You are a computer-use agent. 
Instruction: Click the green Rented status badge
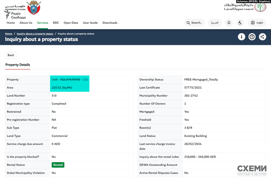click(58, 165)
